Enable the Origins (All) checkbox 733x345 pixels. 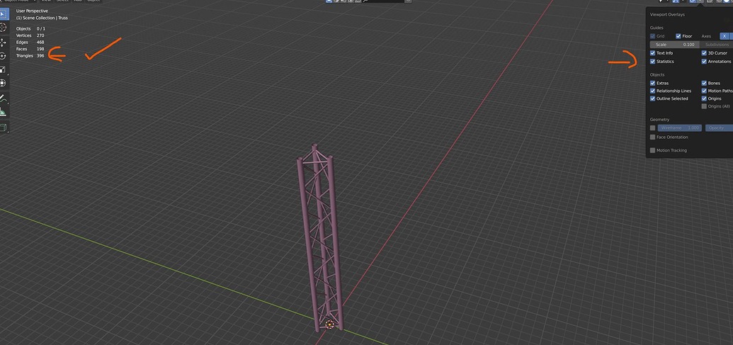pos(704,106)
